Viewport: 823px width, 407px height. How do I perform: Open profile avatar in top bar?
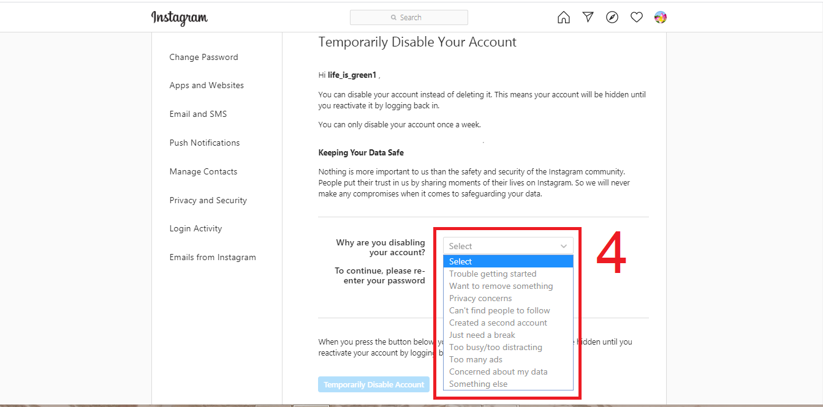[x=660, y=17]
